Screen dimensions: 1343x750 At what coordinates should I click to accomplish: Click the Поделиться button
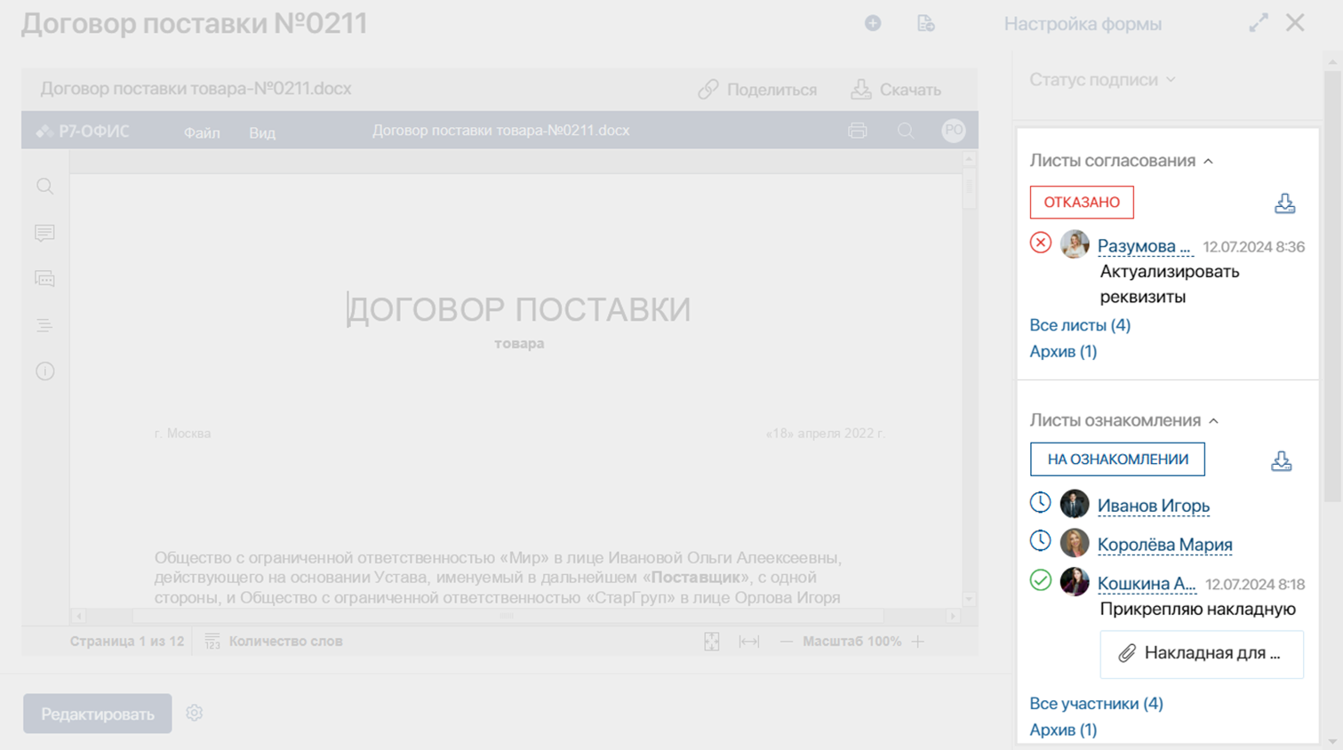click(x=757, y=90)
